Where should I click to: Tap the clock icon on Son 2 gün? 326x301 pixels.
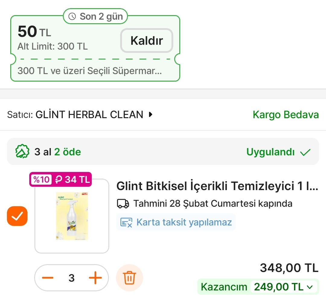72,17
